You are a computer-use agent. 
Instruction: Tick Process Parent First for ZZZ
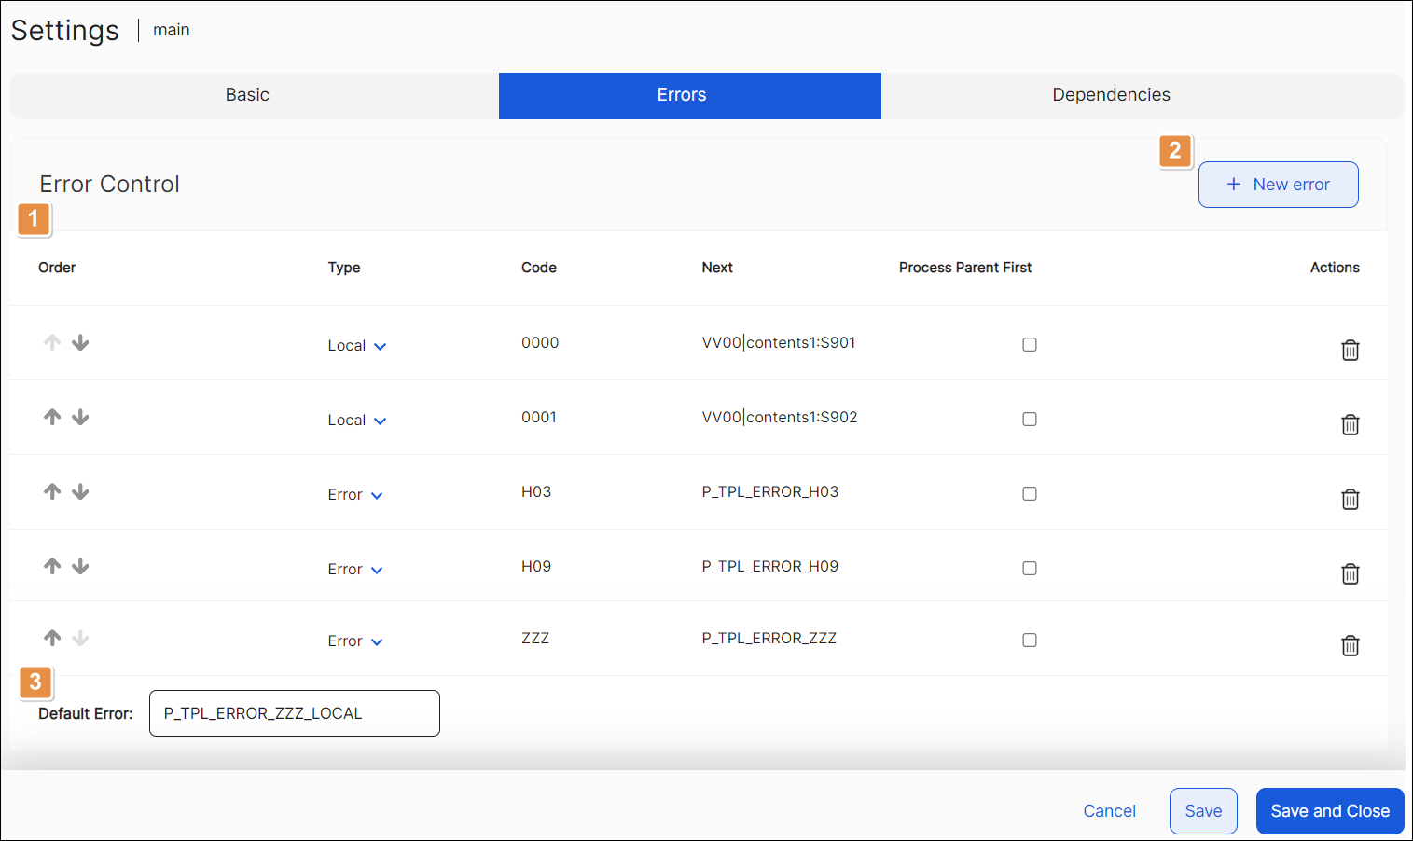coord(1029,640)
